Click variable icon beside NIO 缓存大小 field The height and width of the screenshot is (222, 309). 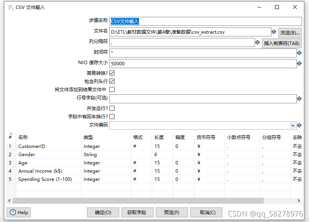299,63
